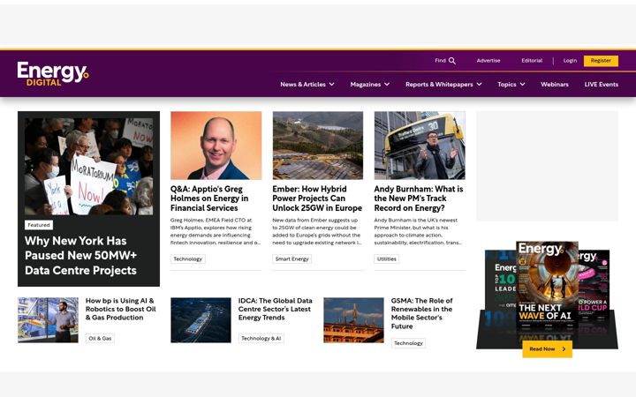Viewport: 636px width, 397px height.
Task: Read 'Why New York Has Paused New 50MW+' headline
Action: (80, 256)
